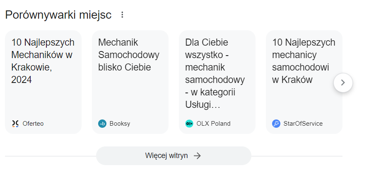
Task: Click the StarOfService source name
Action: point(303,124)
